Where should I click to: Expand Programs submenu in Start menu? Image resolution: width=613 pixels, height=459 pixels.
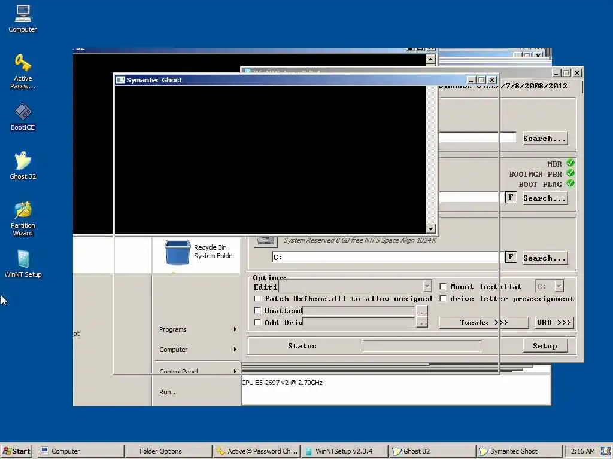coord(198,329)
